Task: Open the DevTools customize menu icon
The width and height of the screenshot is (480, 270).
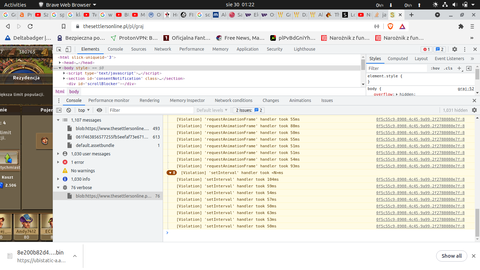Action: [465, 49]
